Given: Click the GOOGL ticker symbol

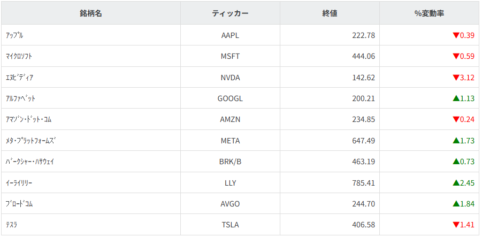Looking at the screenshot, I should 230,98.
